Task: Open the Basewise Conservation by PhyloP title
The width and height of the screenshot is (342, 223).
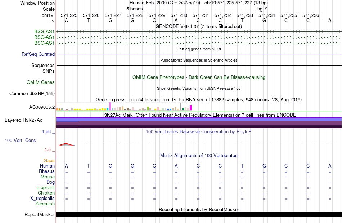Action: click(x=199, y=131)
